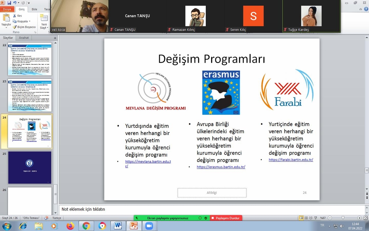Switch to the Anahat pane tab

point(24,38)
